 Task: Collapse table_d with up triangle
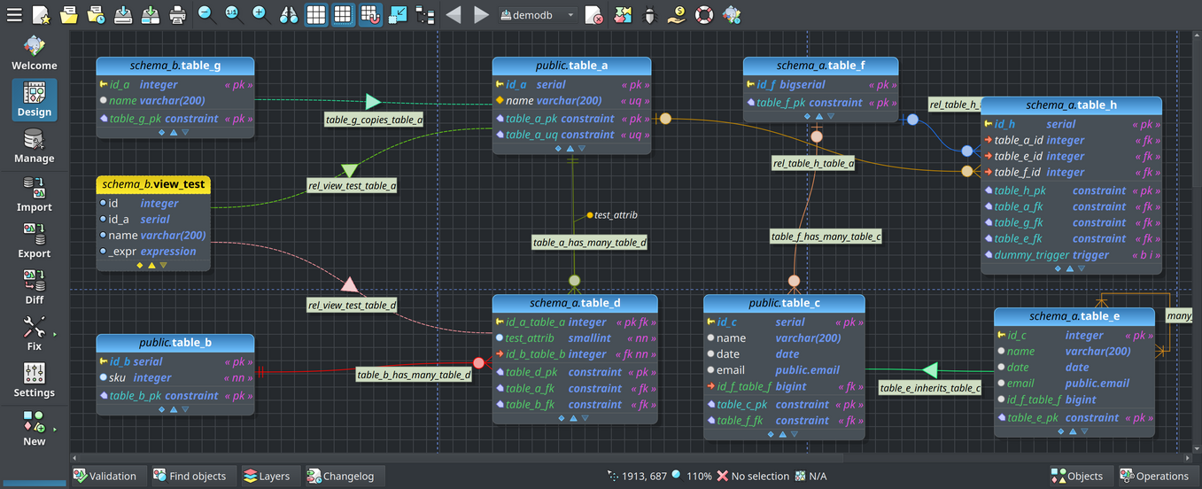click(x=573, y=418)
